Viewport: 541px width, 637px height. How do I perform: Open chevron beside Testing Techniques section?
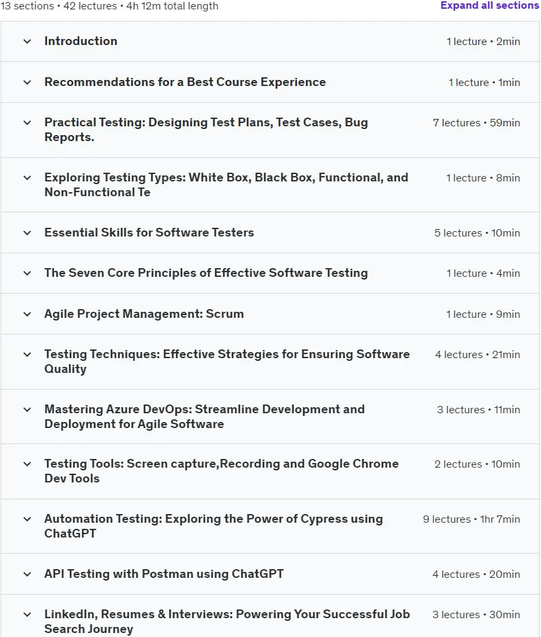coord(28,355)
